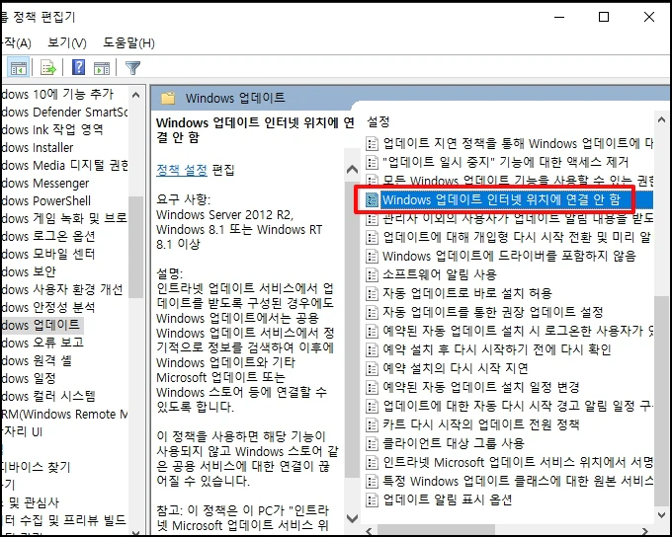Select Windows 원격 셸 tree node
This screenshot has height=537, width=672.
36,361
